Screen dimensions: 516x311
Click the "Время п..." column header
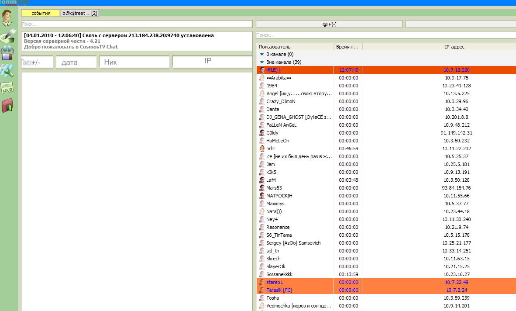pyautogui.click(x=348, y=47)
